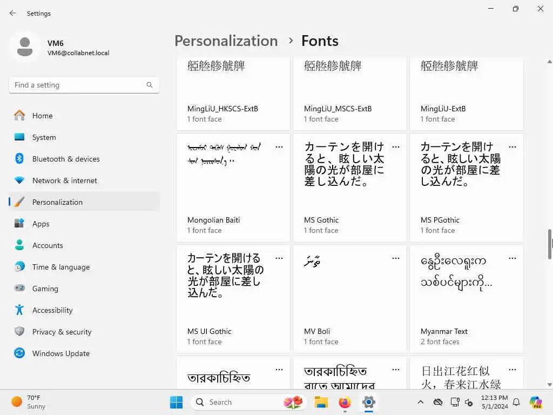553x415 pixels.
Task: Open the MingLiU_MSCS-ExtB font card
Action: pos(350,93)
